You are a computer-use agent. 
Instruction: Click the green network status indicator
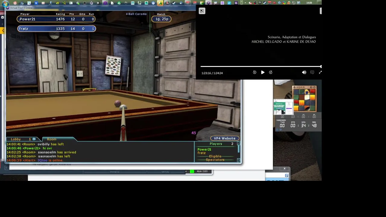point(192,171)
